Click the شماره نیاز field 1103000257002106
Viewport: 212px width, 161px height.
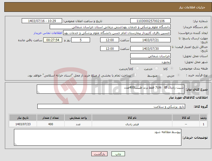click(150, 21)
